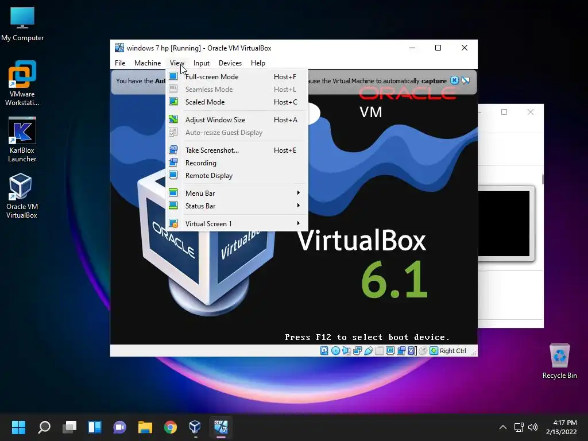This screenshot has width=588, height=441.
Task: Expand the Menu Bar submenu
Action: click(x=237, y=193)
